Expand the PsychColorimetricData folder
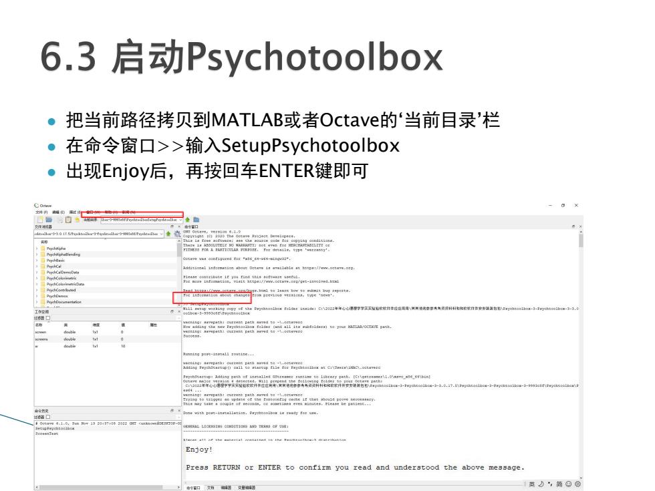This screenshot has height=491, width=655. coord(37,284)
